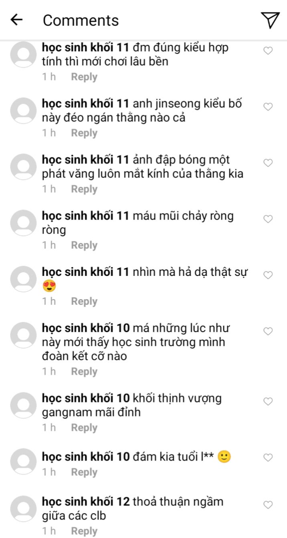Reply to 'máu mũi chảy ròng ròng'

coord(84,246)
